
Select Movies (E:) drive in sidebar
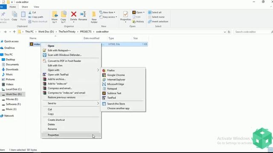(12, 99)
